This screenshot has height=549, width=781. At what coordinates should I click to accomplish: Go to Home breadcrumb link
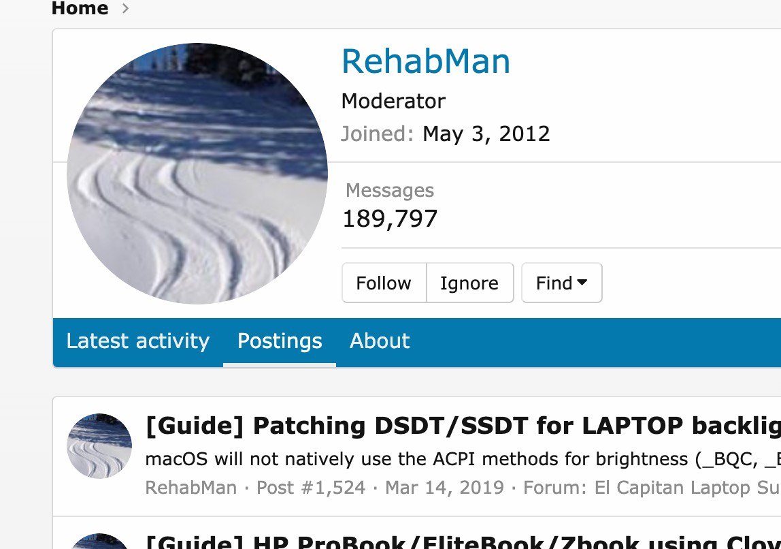[x=80, y=8]
